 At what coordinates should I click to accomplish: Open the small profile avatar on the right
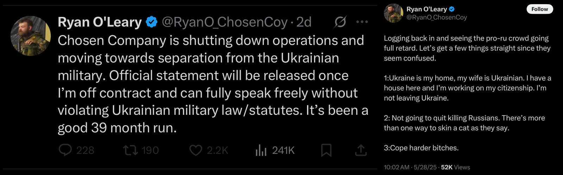point(393,13)
